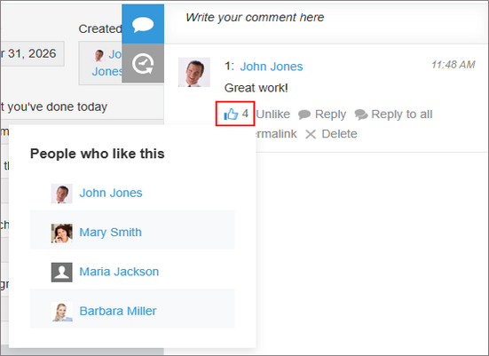Click John Jones avatar in comment
This screenshot has height=356, width=489.
coord(194,72)
